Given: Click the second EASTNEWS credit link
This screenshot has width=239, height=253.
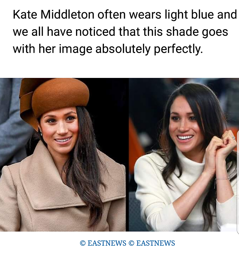Looking at the screenshot, I should click(155, 243).
